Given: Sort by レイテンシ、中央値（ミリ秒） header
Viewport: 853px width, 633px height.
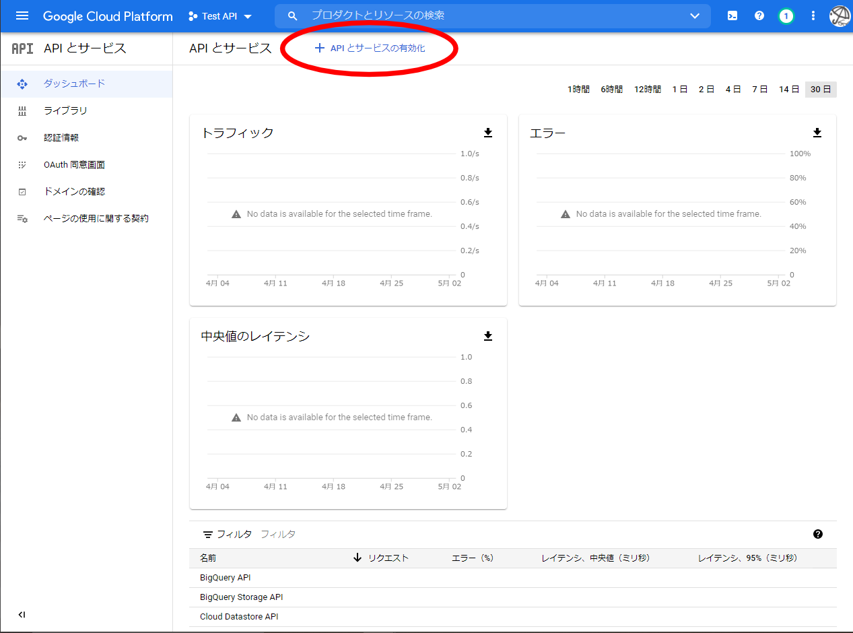Looking at the screenshot, I should coord(596,558).
